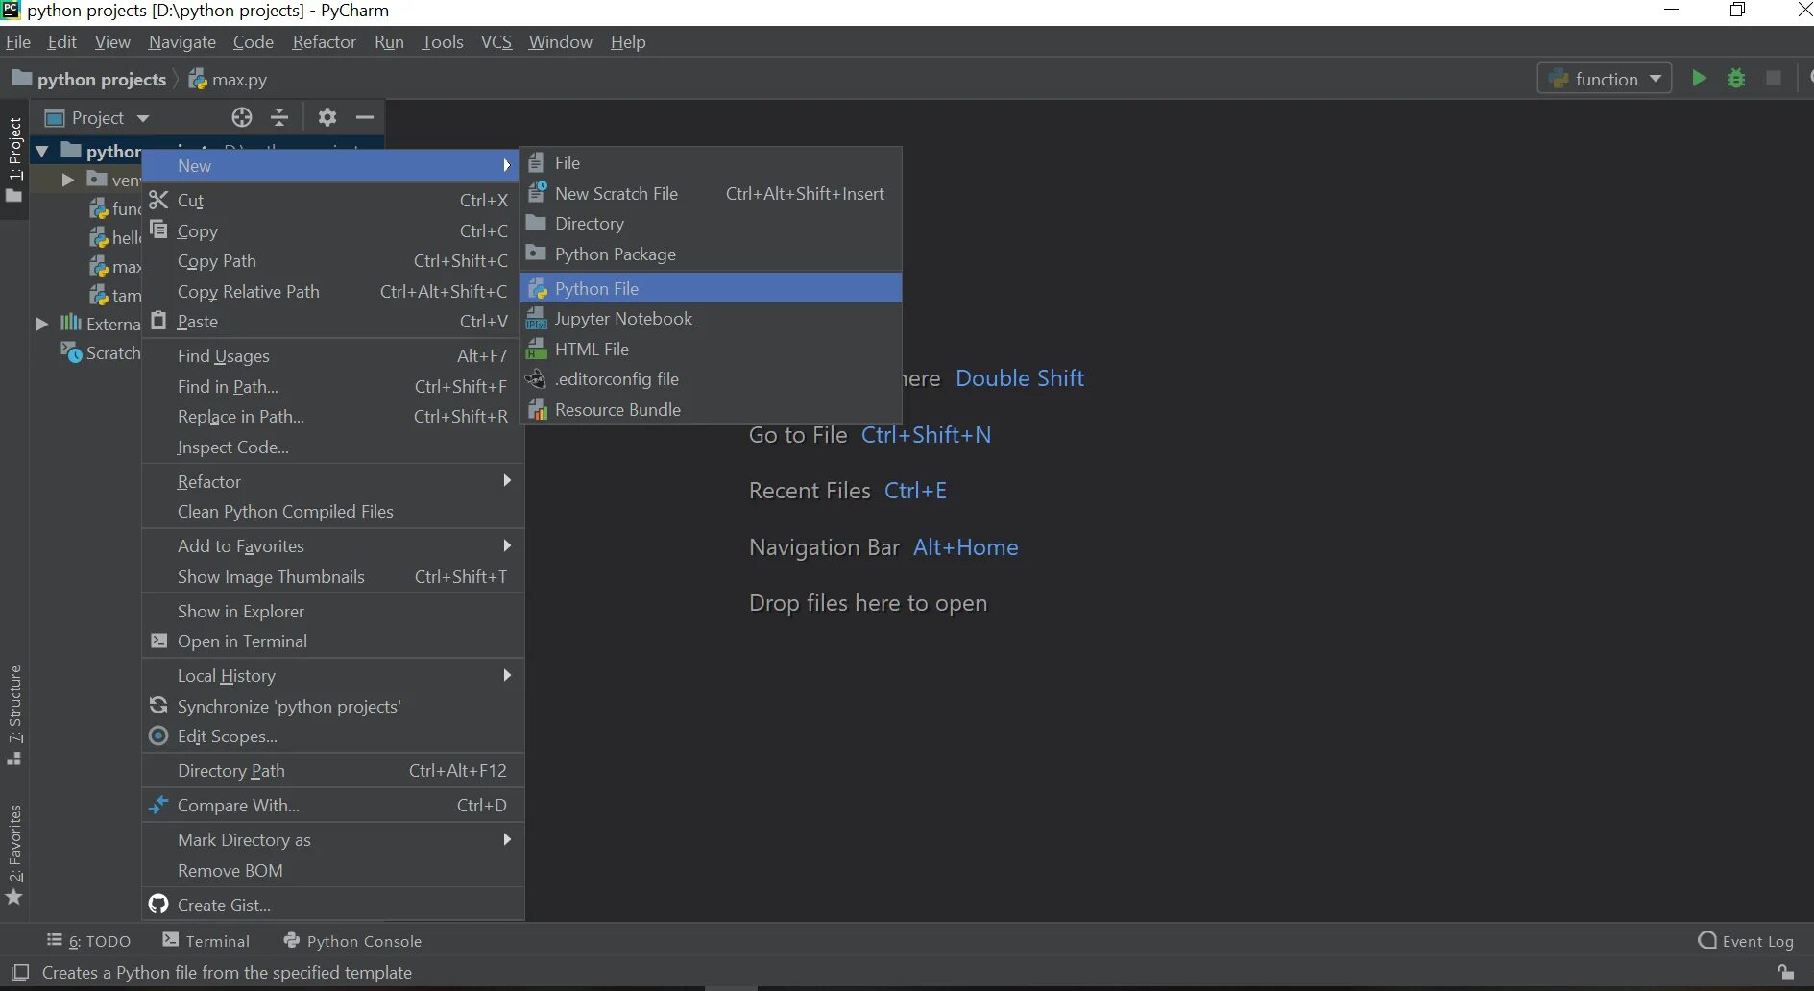Click the .editorconfig file icon
1814x991 pixels.
click(x=536, y=379)
